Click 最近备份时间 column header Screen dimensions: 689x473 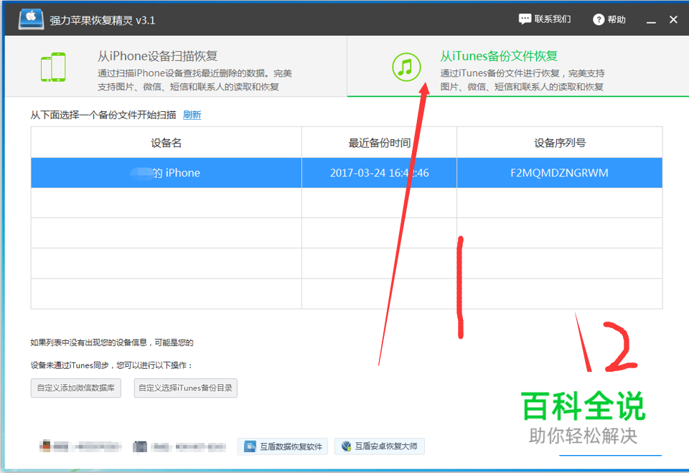[379, 143]
